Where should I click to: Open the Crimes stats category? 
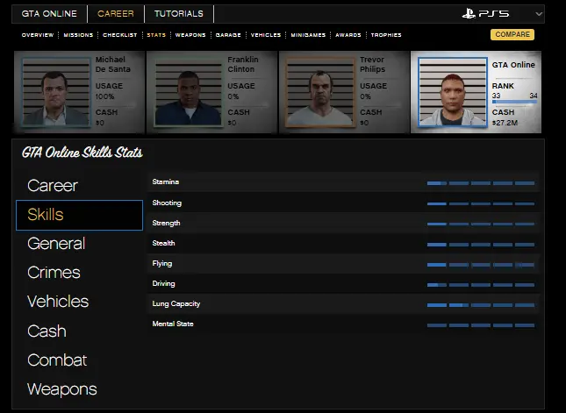point(54,273)
